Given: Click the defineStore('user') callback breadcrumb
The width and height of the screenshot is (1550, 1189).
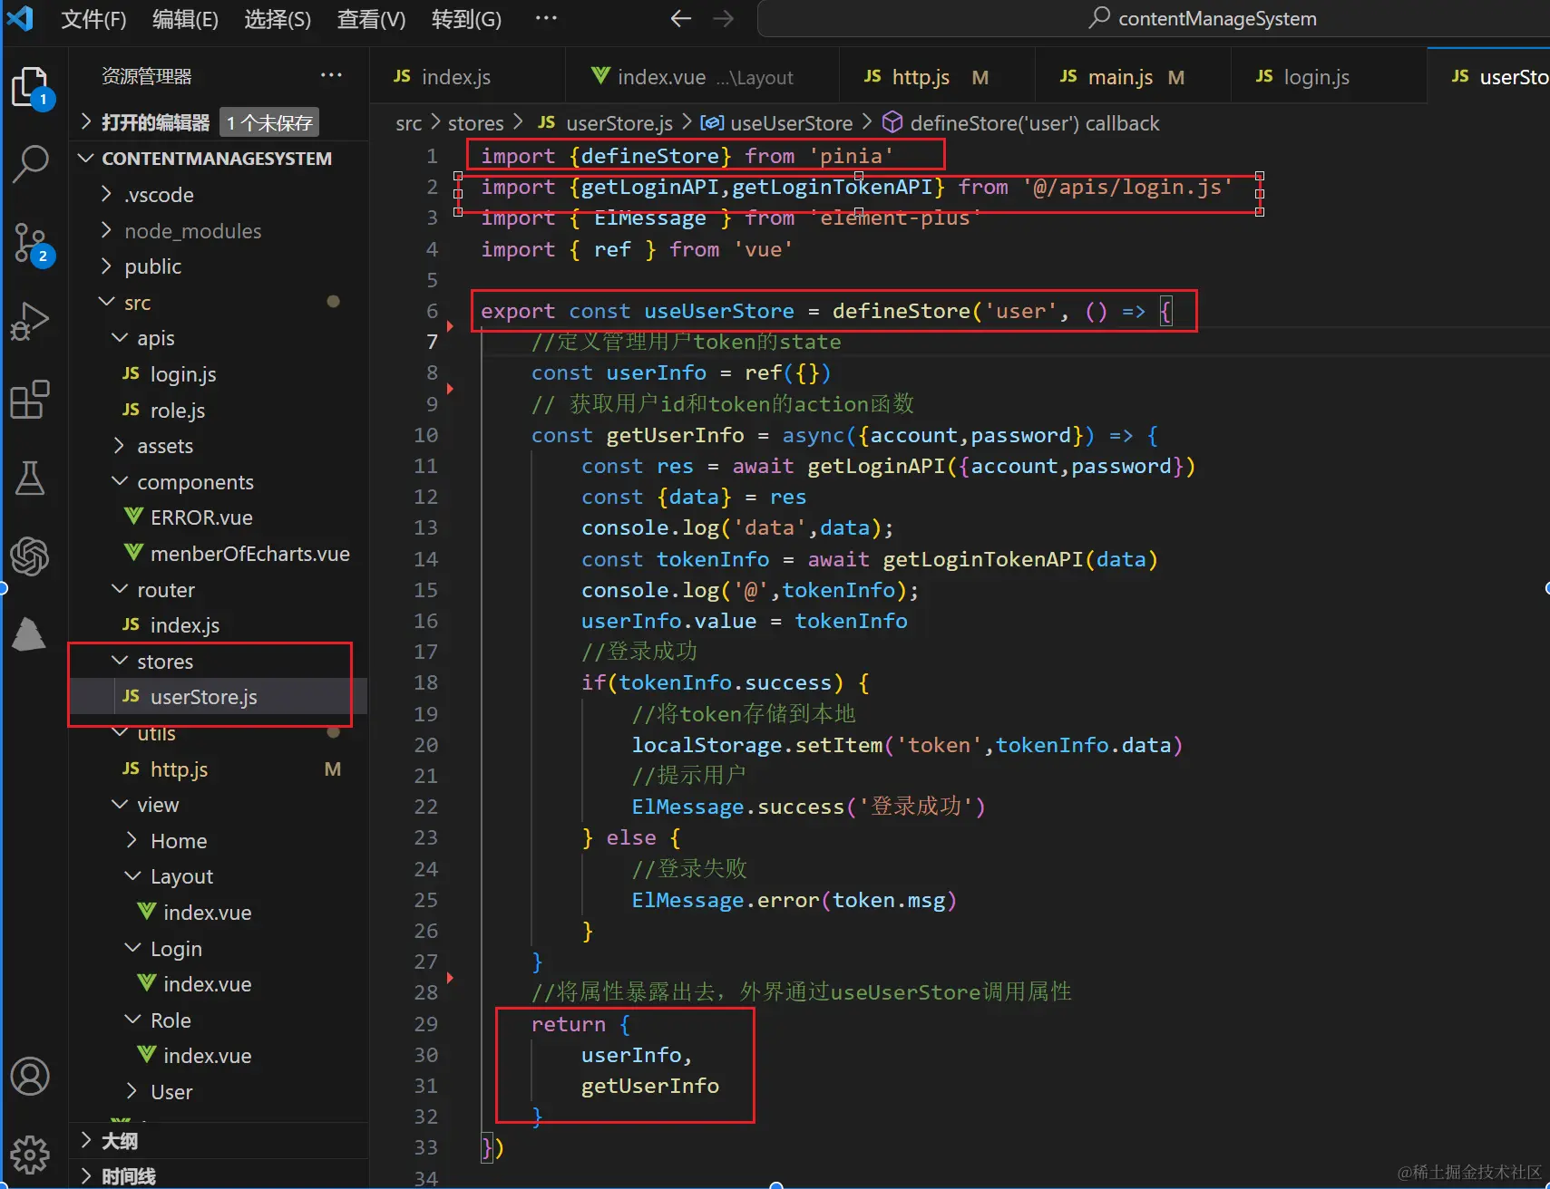Looking at the screenshot, I should (1021, 123).
